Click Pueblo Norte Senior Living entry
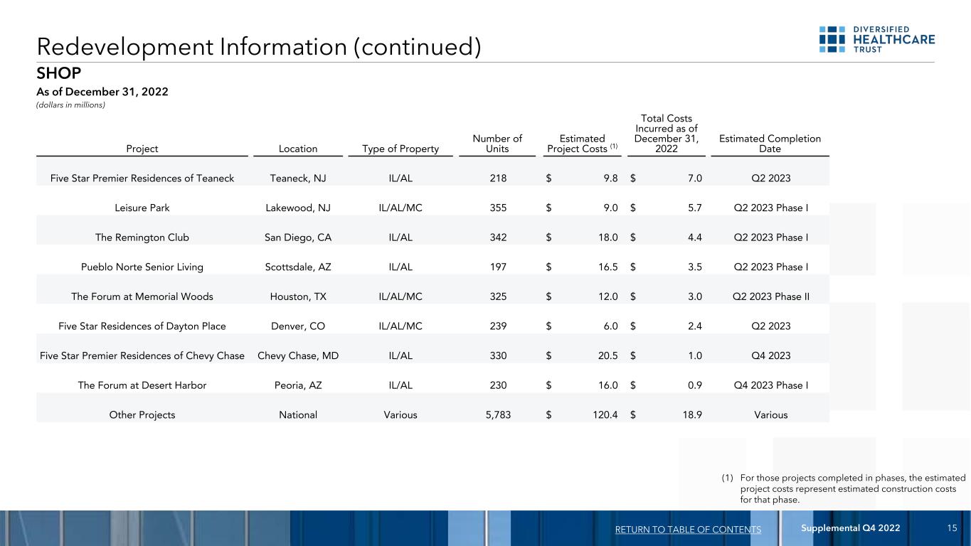Screen dimensions: 971x546 pyautogui.click(x=142, y=267)
